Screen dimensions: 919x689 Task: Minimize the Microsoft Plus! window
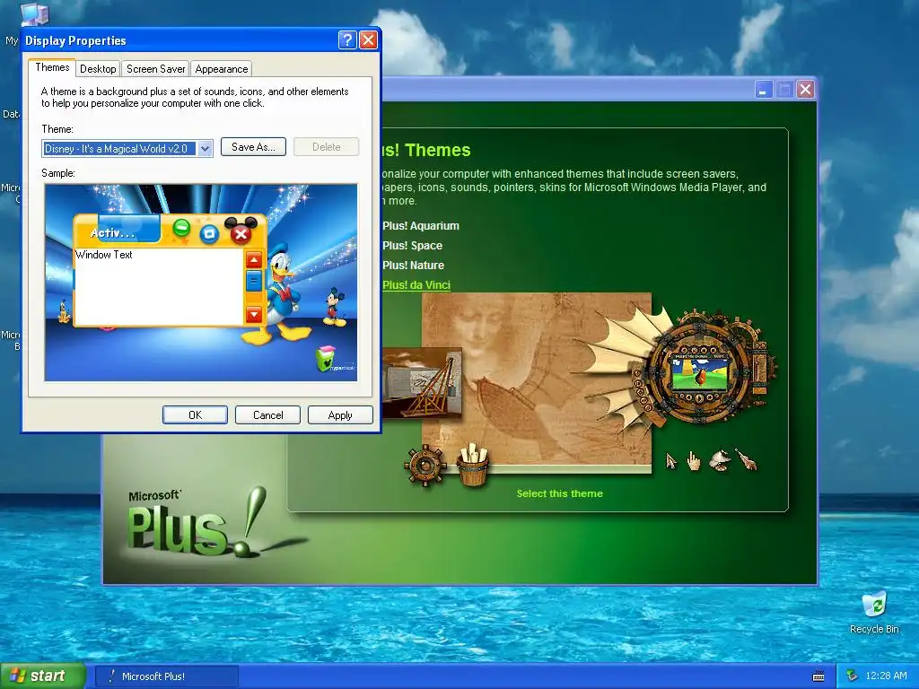[x=763, y=90]
